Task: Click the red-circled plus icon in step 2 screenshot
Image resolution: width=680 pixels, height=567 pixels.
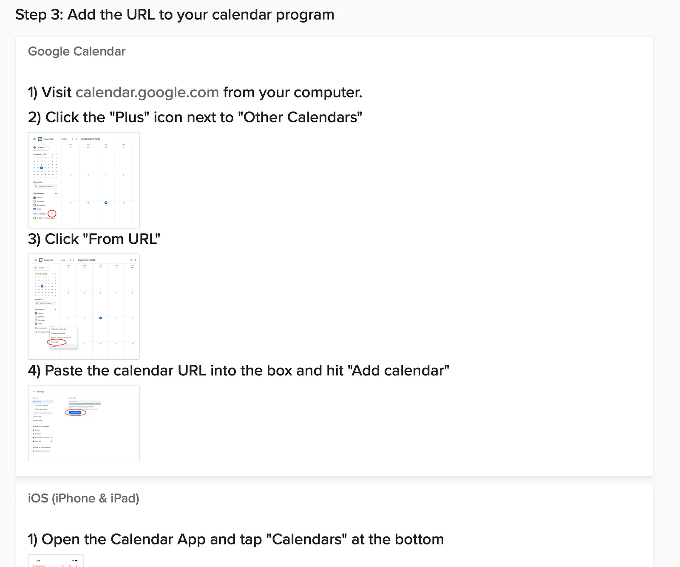Action: pyautogui.click(x=52, y=214)
